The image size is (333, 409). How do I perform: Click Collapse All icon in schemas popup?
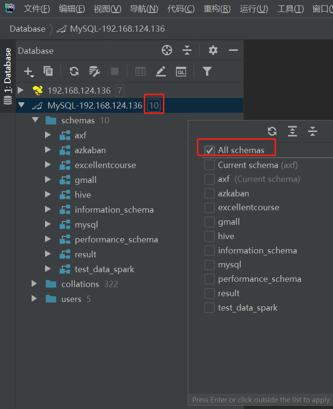312,131
